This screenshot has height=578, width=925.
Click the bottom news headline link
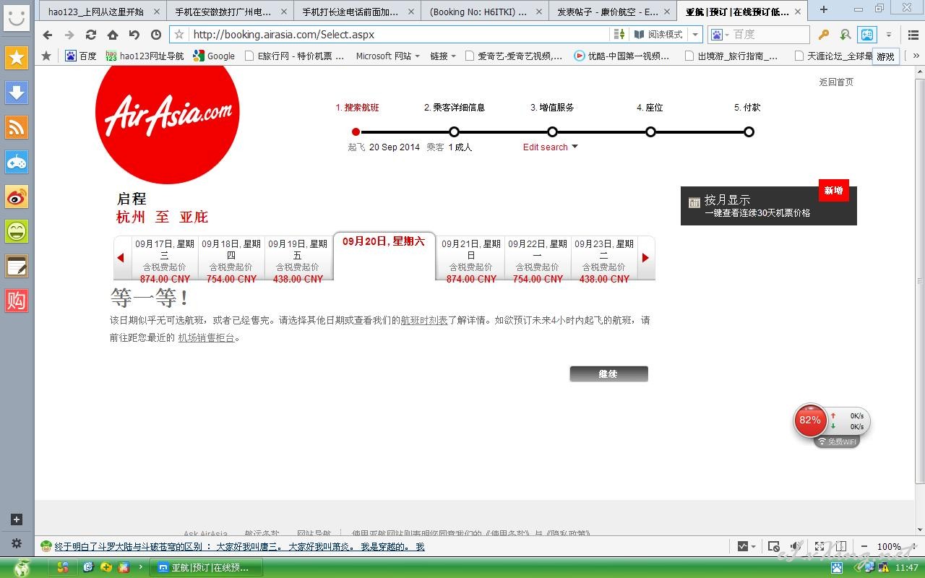(x=239, y=547)
